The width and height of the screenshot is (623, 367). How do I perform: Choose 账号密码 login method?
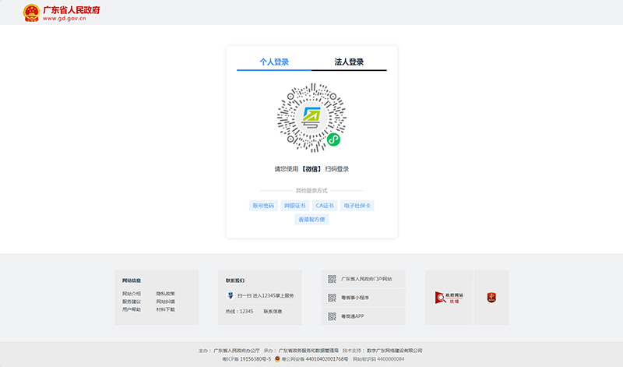(x=262, y=206)
